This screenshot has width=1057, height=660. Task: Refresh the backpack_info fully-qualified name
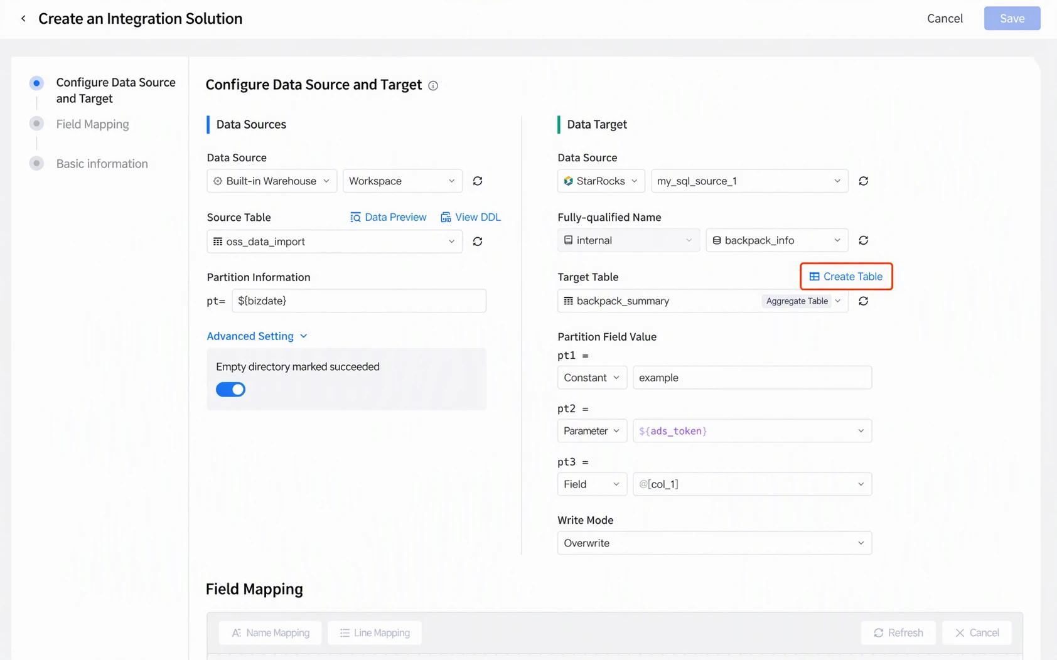tap(864, 240)
